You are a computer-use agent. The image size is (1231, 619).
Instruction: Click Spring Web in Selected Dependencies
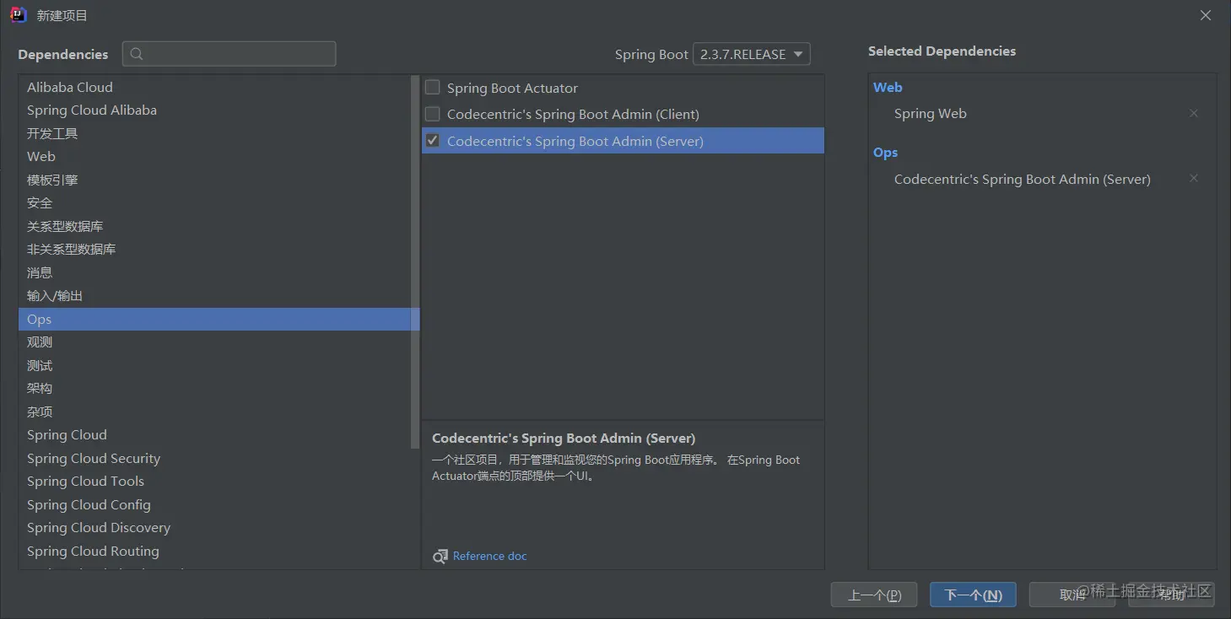coord(930,113)
